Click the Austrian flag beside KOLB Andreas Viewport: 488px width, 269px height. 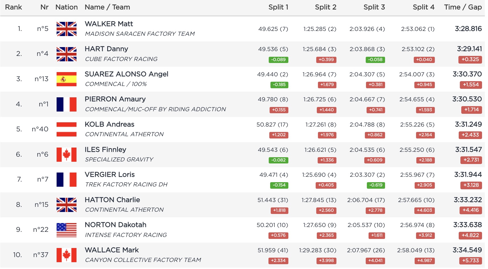click(66, 129)
